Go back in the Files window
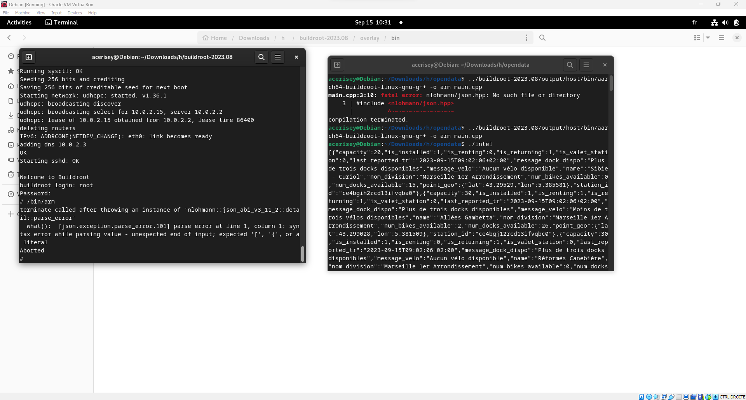The height and width of the screenshot is (400, 746). 9,38
